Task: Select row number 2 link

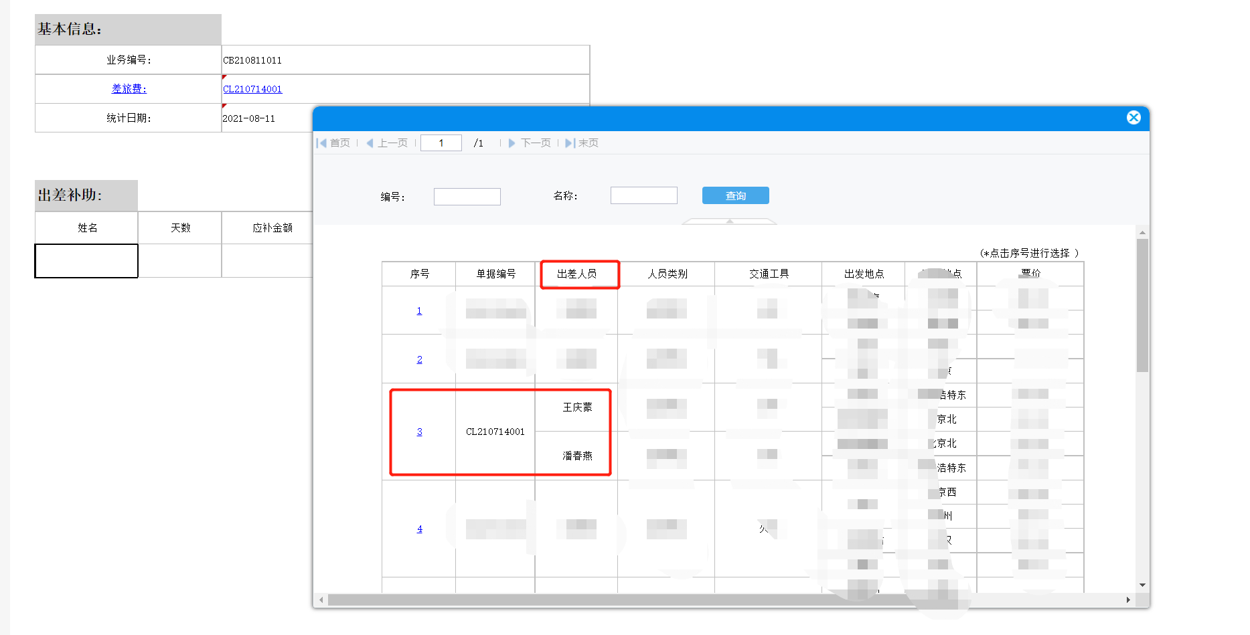Action: [420, 360]
